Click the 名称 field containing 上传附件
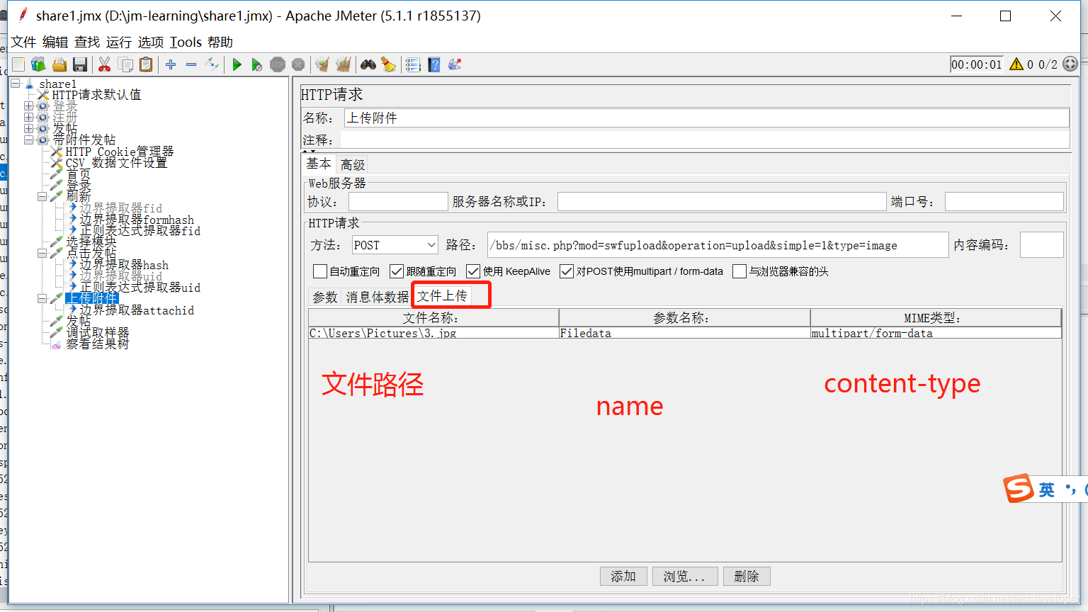Image resolution: width=1088 pixels, height=612 pixels. coord(707,118)
